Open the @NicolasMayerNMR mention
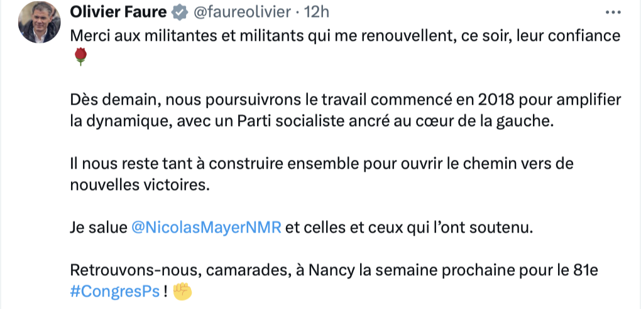Viewport: 641px width, 309px height. (x=206, y=228)
